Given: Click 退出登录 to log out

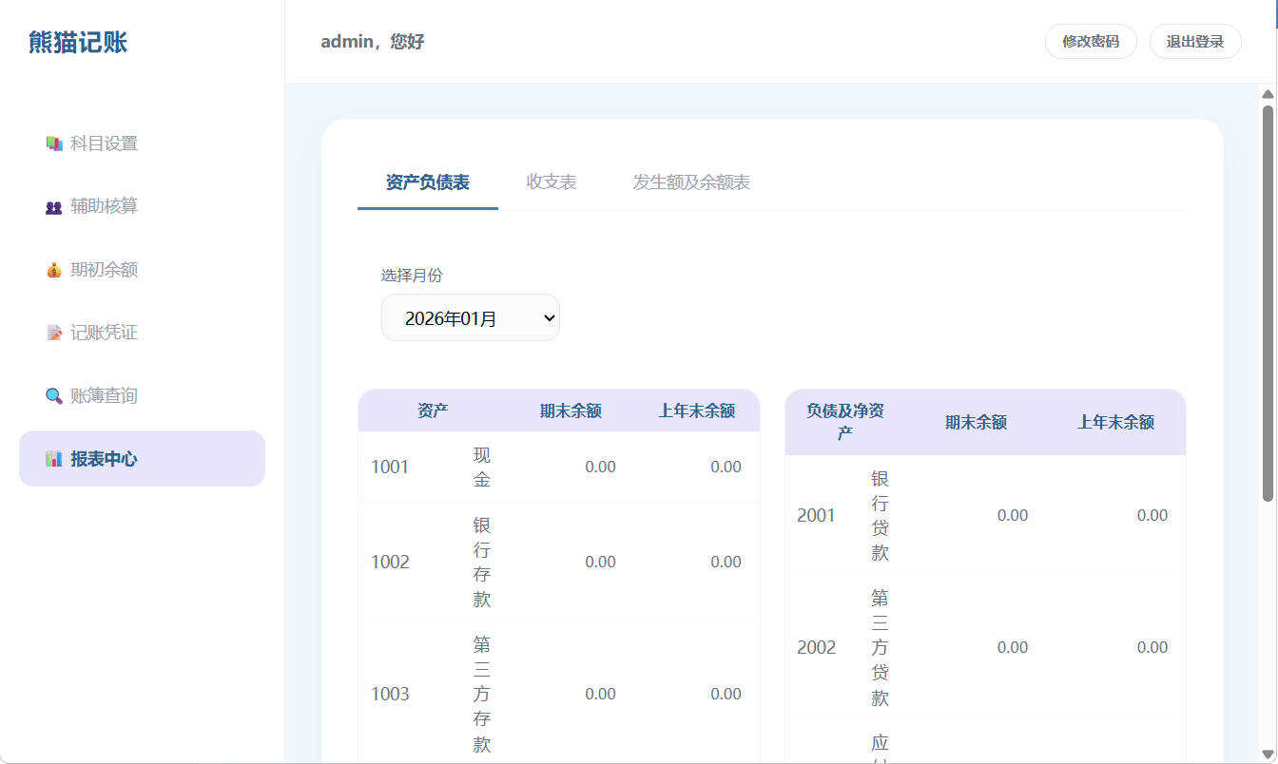Looking at the screenshot, I should tap(1195, 42).
